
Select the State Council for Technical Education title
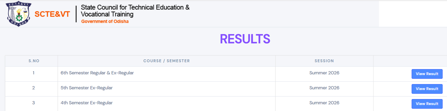point(135,11)
